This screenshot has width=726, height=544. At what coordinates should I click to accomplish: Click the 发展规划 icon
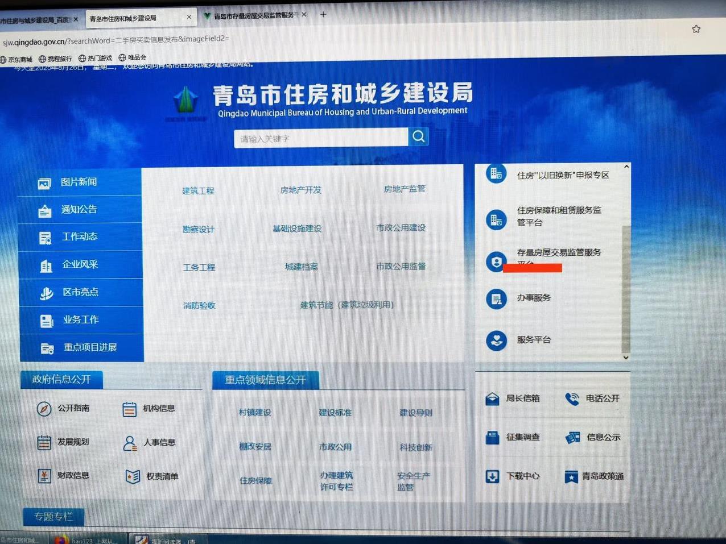pos(44,442)
